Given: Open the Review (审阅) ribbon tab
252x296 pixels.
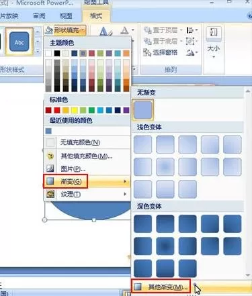Looking at the screenshot, I should (x=39, y=16).
